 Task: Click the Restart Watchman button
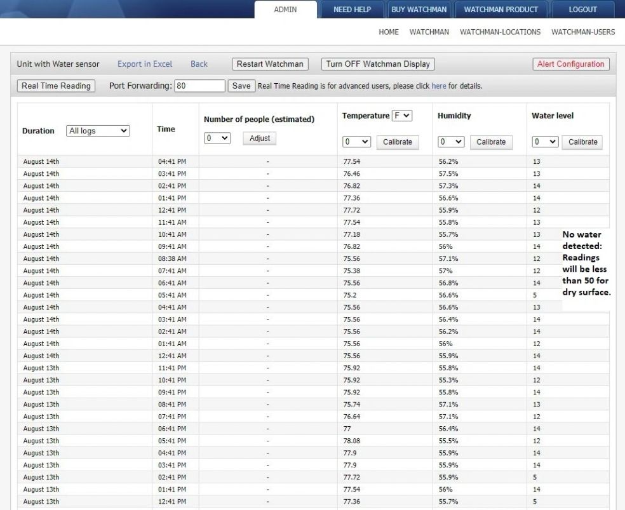270,64
